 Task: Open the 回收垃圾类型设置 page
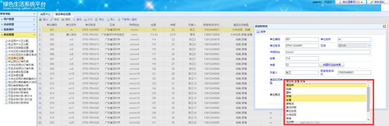pos(18,47)
